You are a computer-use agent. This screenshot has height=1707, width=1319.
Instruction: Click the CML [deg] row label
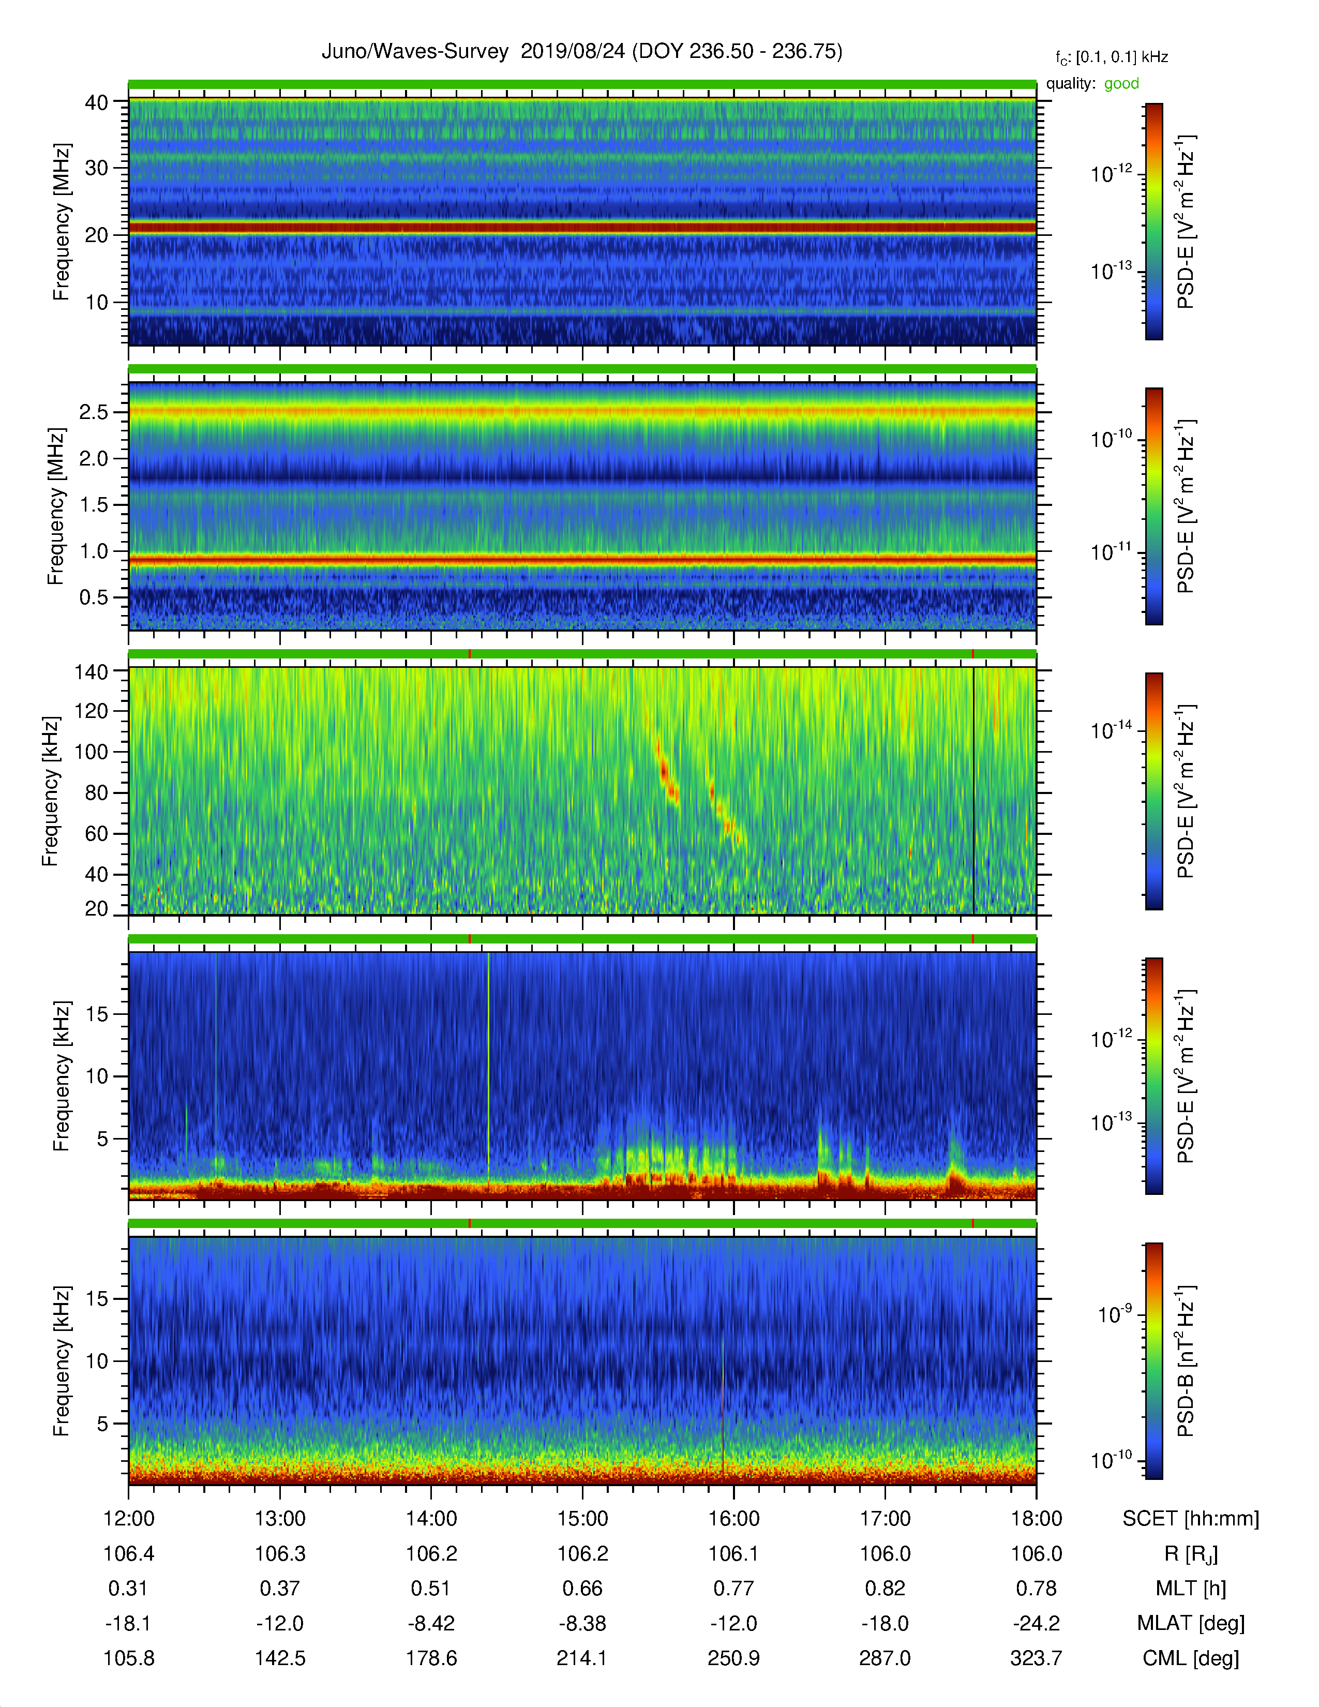pos(1191,1658)
